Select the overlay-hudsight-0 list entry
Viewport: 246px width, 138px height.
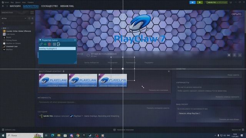pyautogui.click(x=57, y=49)
